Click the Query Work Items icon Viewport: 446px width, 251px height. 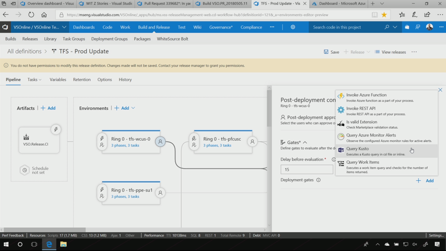pyautogui.click(x=341, y=164)
